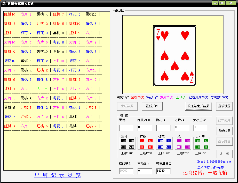Choose the magenta 50 chip under 方片
The width and height of the screenshot is (238, 183).
(x=187, y=141)
